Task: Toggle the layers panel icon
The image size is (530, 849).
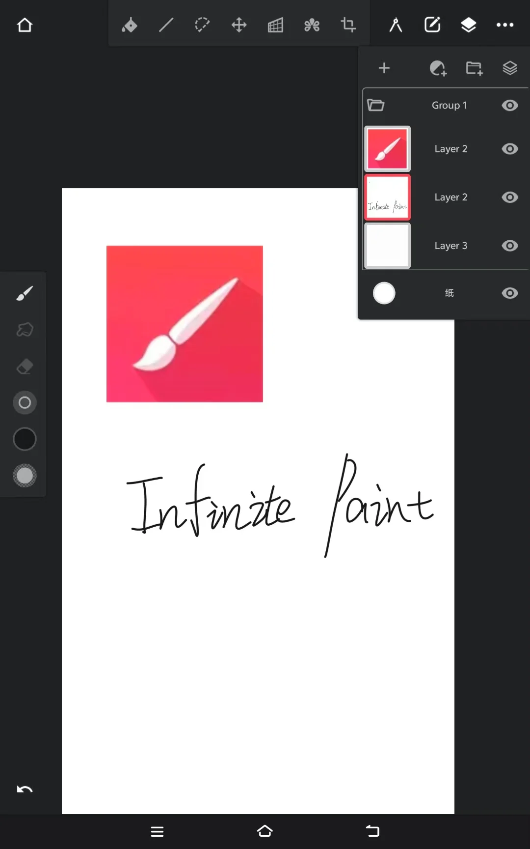Action: coord(469,25)
